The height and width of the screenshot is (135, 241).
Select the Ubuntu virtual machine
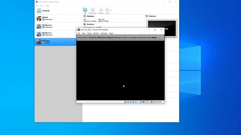(58, 18)
